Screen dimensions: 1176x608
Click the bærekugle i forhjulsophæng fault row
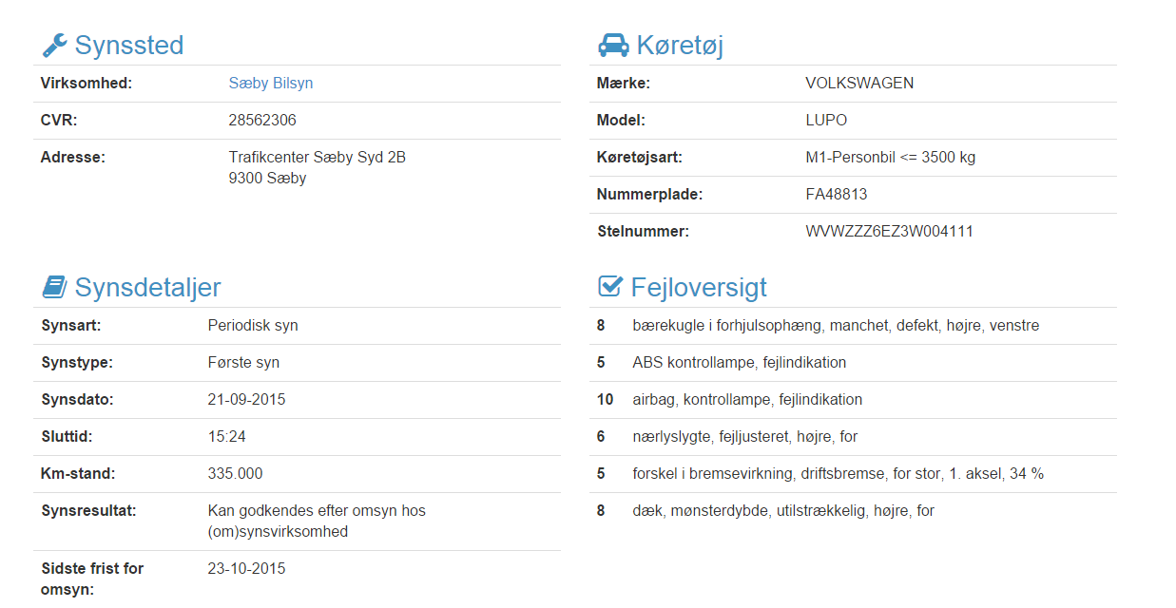pos(853,326)
